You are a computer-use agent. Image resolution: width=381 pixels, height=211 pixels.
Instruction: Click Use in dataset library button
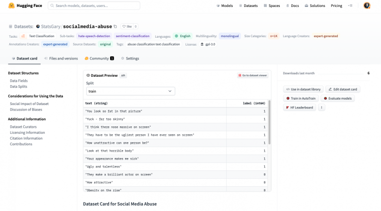303,89
